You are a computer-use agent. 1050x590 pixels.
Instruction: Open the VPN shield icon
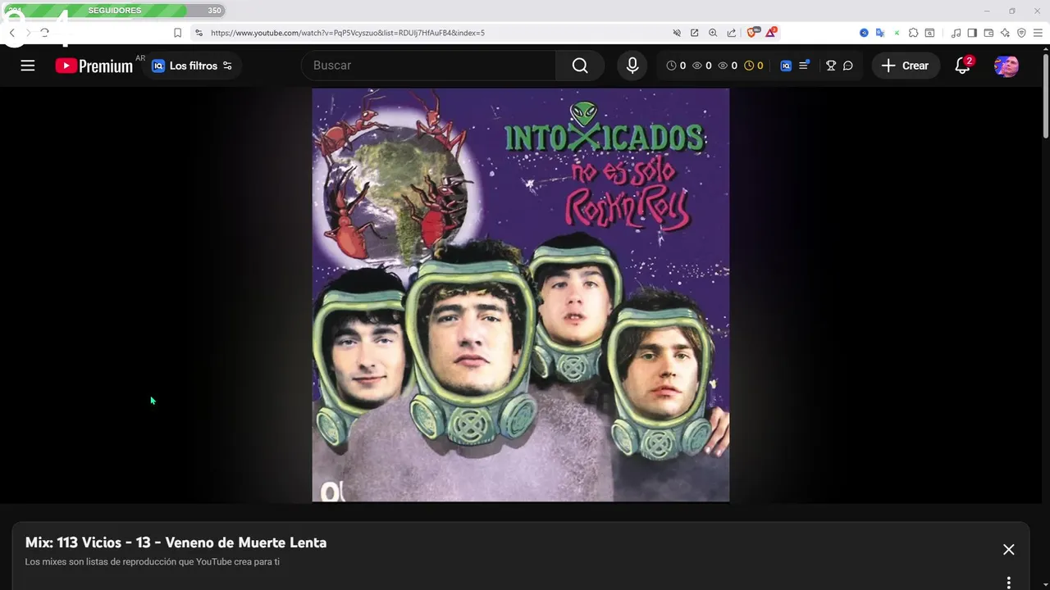click(1021, 33)
